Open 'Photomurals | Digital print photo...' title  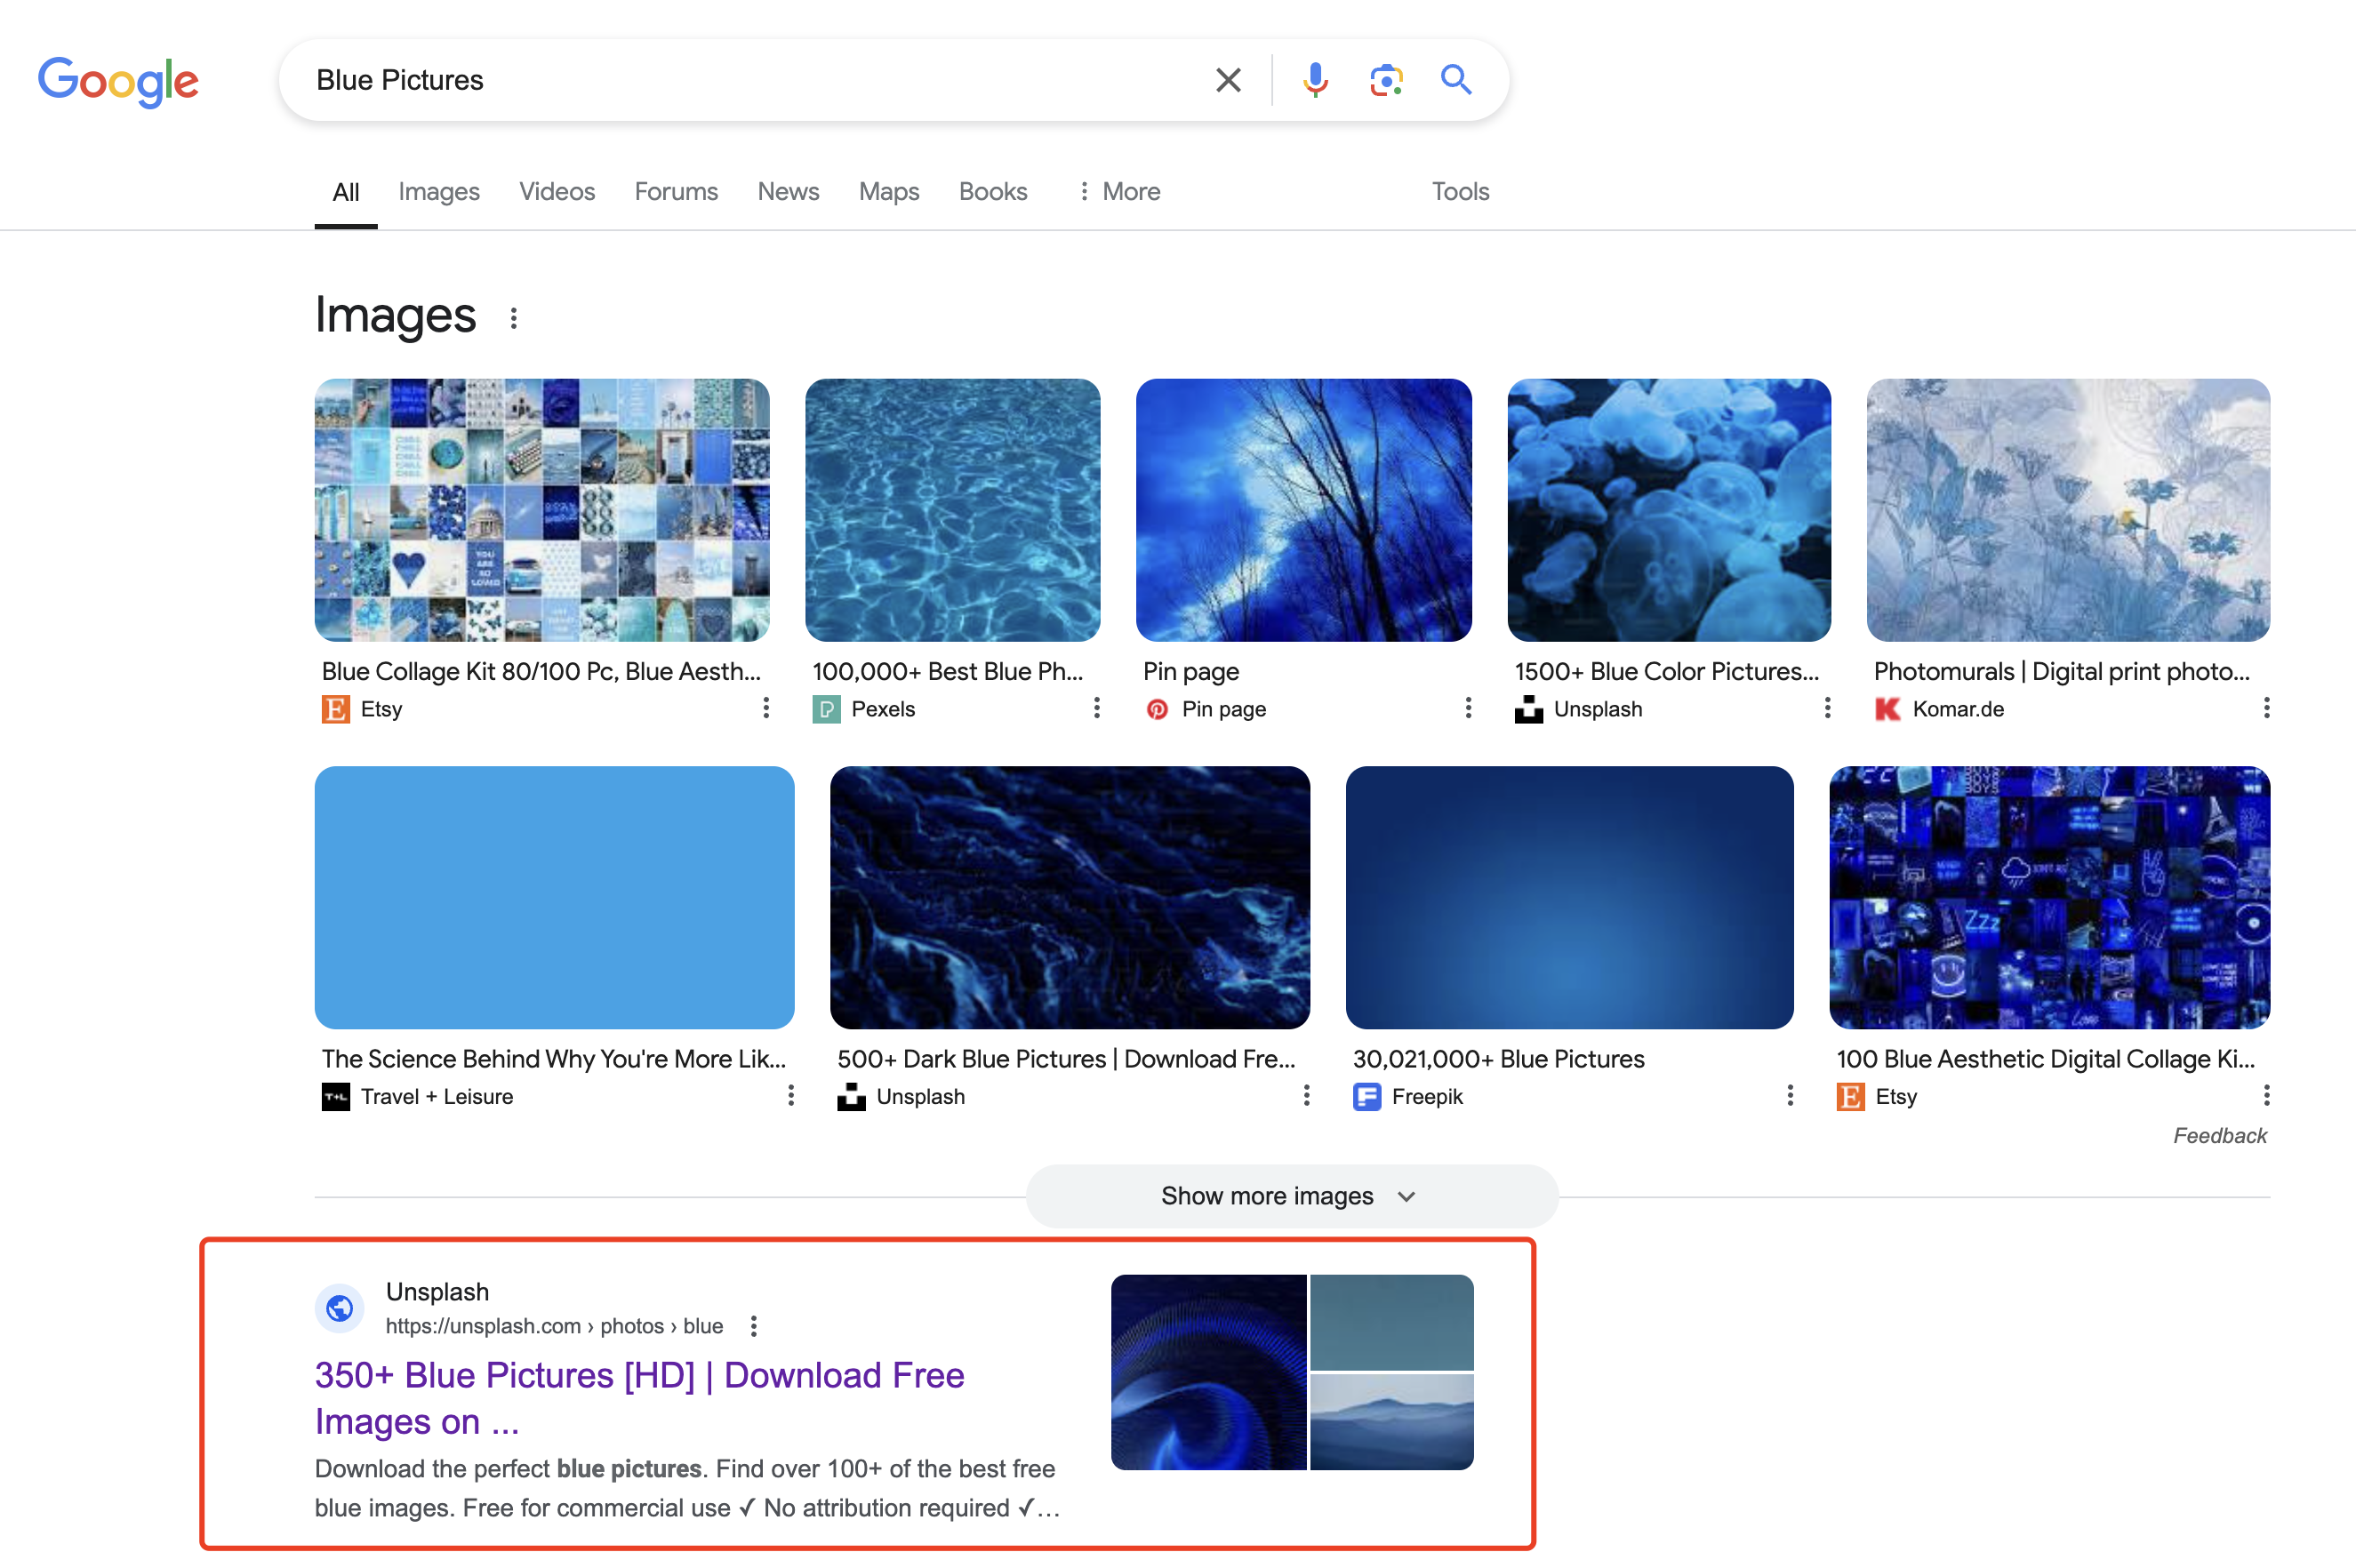2061,671
